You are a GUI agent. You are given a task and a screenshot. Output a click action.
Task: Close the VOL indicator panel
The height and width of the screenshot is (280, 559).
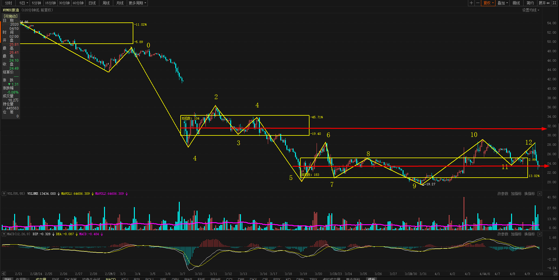pyautogui.click(x=539, y=194)
